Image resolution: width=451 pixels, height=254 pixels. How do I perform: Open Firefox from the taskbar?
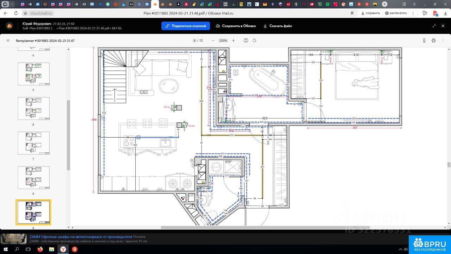pyautogui.click(x=40, y=249)
